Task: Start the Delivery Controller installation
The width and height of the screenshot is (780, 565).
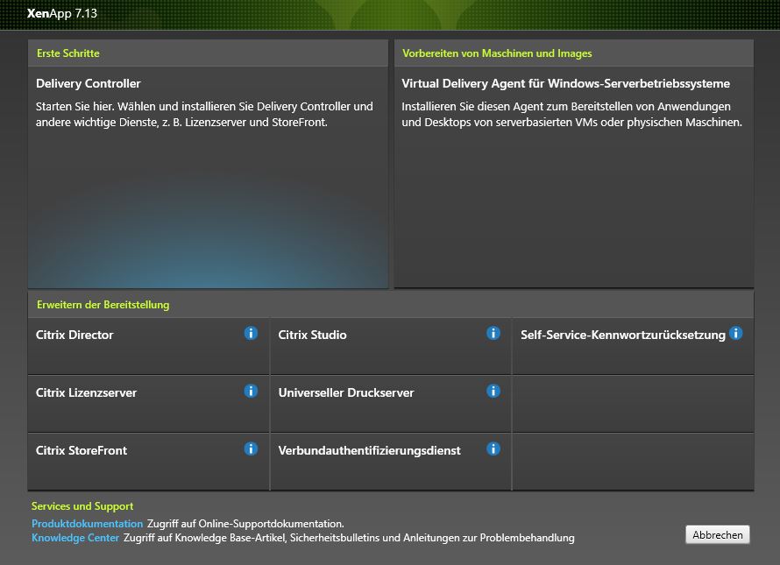Action: [89, 84]
